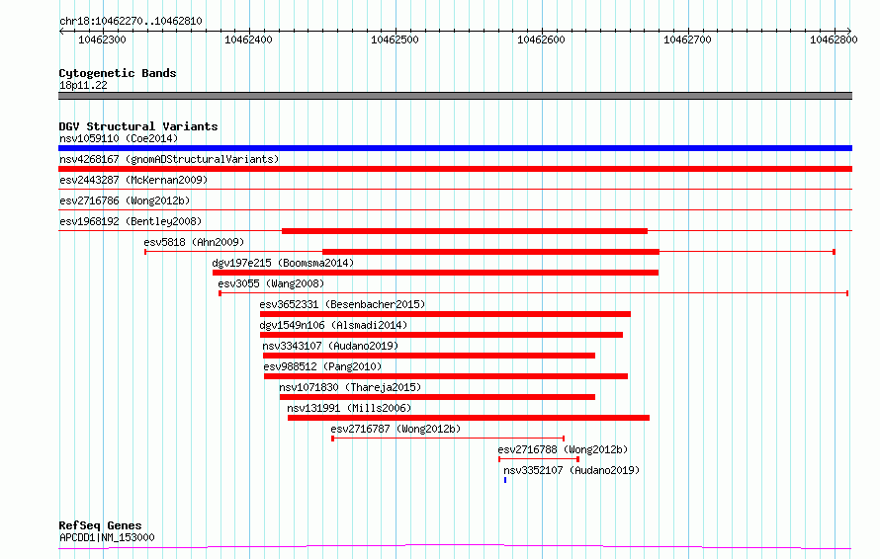The height and width of the screenshot is (559, 880).
Task: Click the thin red line under esv2716787
Action: click(448, 439)
